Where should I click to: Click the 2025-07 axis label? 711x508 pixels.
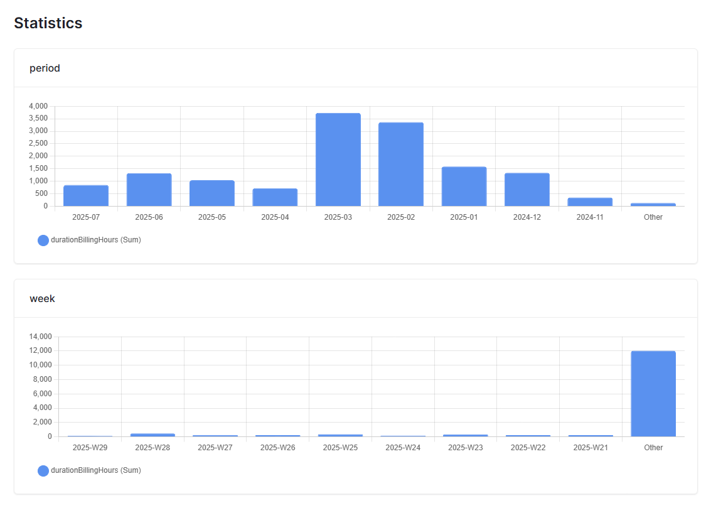(86, 217)
